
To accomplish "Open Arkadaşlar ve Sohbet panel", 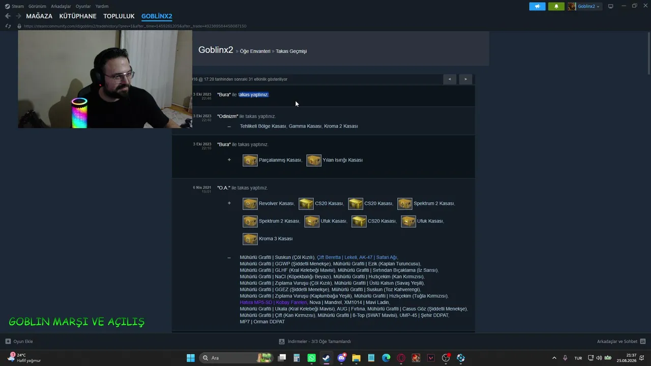I will pos(621,342).
